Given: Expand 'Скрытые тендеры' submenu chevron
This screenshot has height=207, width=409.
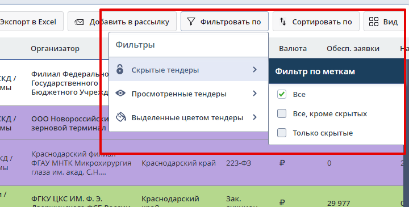Looking at the screenshot, I should (255, 70).
